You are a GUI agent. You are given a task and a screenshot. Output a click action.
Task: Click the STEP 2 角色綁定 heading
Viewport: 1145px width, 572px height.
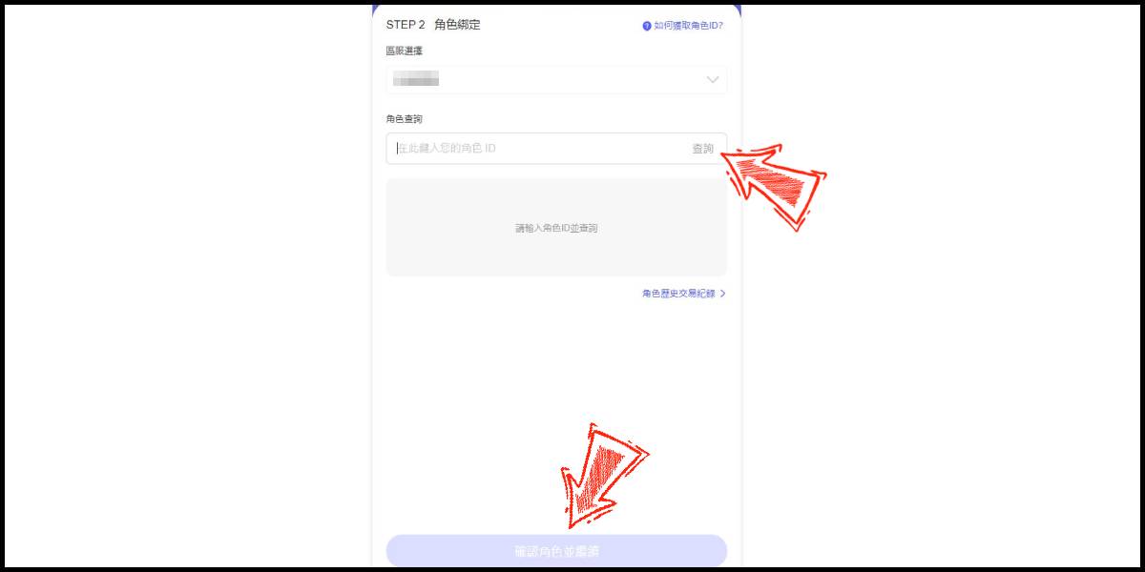click(433, 25)
